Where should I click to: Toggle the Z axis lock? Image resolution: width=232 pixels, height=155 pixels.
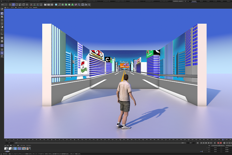(x=38, y=5)
